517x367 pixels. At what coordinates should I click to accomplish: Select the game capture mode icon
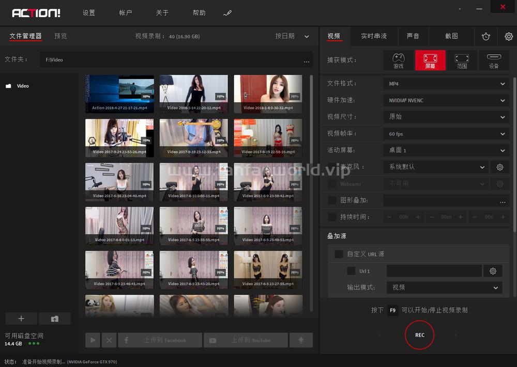(x=398, y=60)
